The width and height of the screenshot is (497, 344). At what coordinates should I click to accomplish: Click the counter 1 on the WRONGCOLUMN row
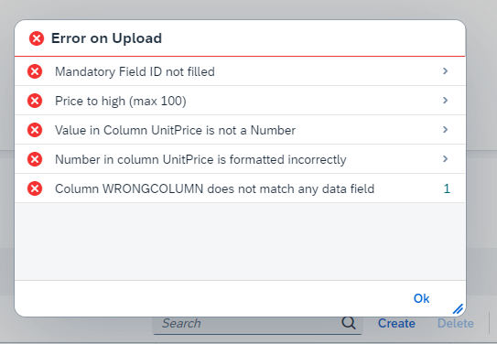tap(447, 188)
